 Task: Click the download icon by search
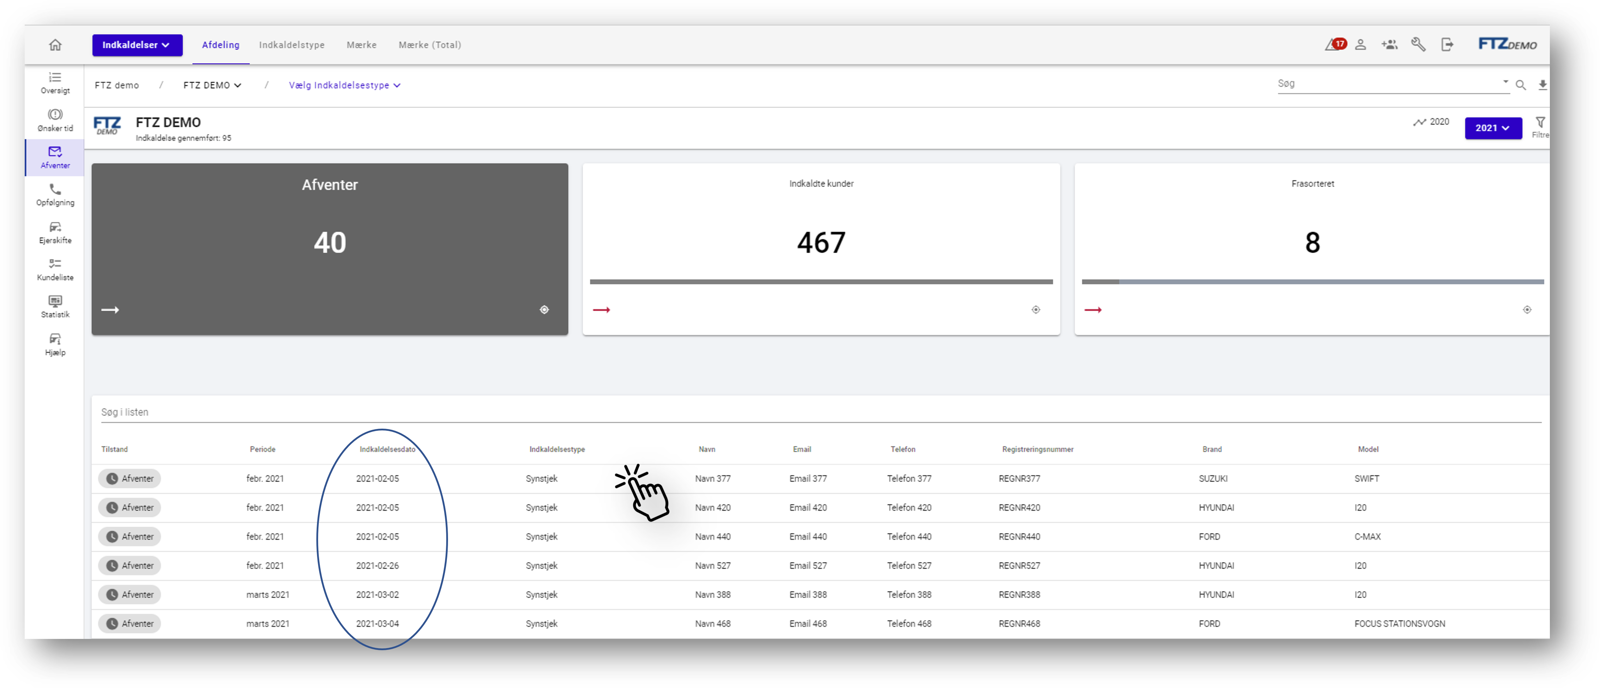click(1542, 85)
